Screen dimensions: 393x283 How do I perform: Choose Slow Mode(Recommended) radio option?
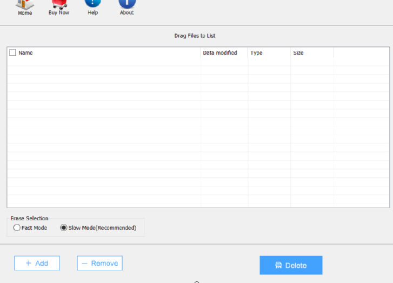(x=64, y=228)
